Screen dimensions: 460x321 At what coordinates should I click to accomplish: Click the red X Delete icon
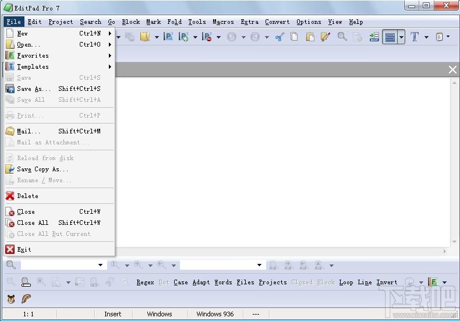click(10, 196)
